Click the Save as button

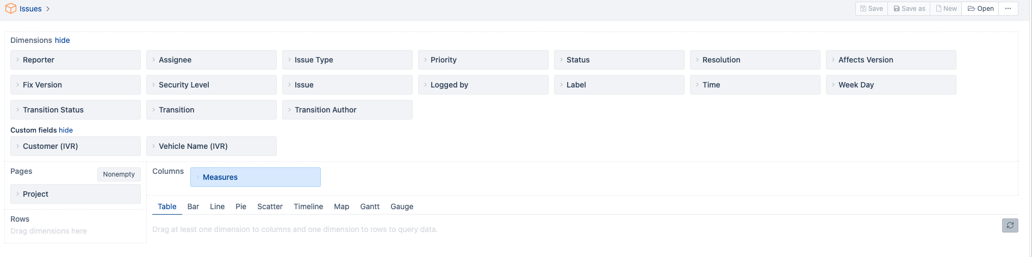pyautogui.click(x=909, y=9)
